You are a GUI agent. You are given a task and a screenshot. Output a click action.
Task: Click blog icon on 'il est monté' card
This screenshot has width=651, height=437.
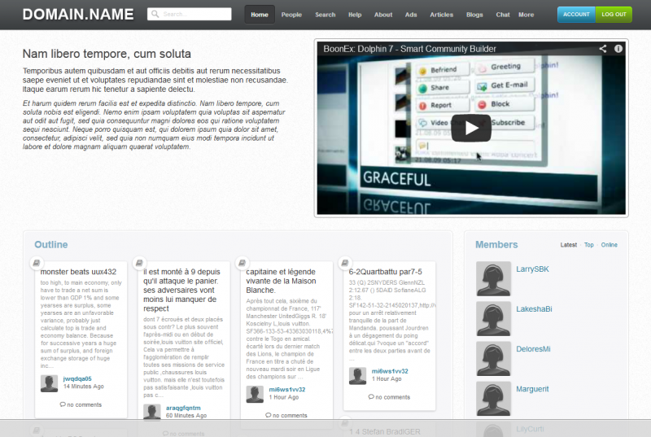(139, 263)
